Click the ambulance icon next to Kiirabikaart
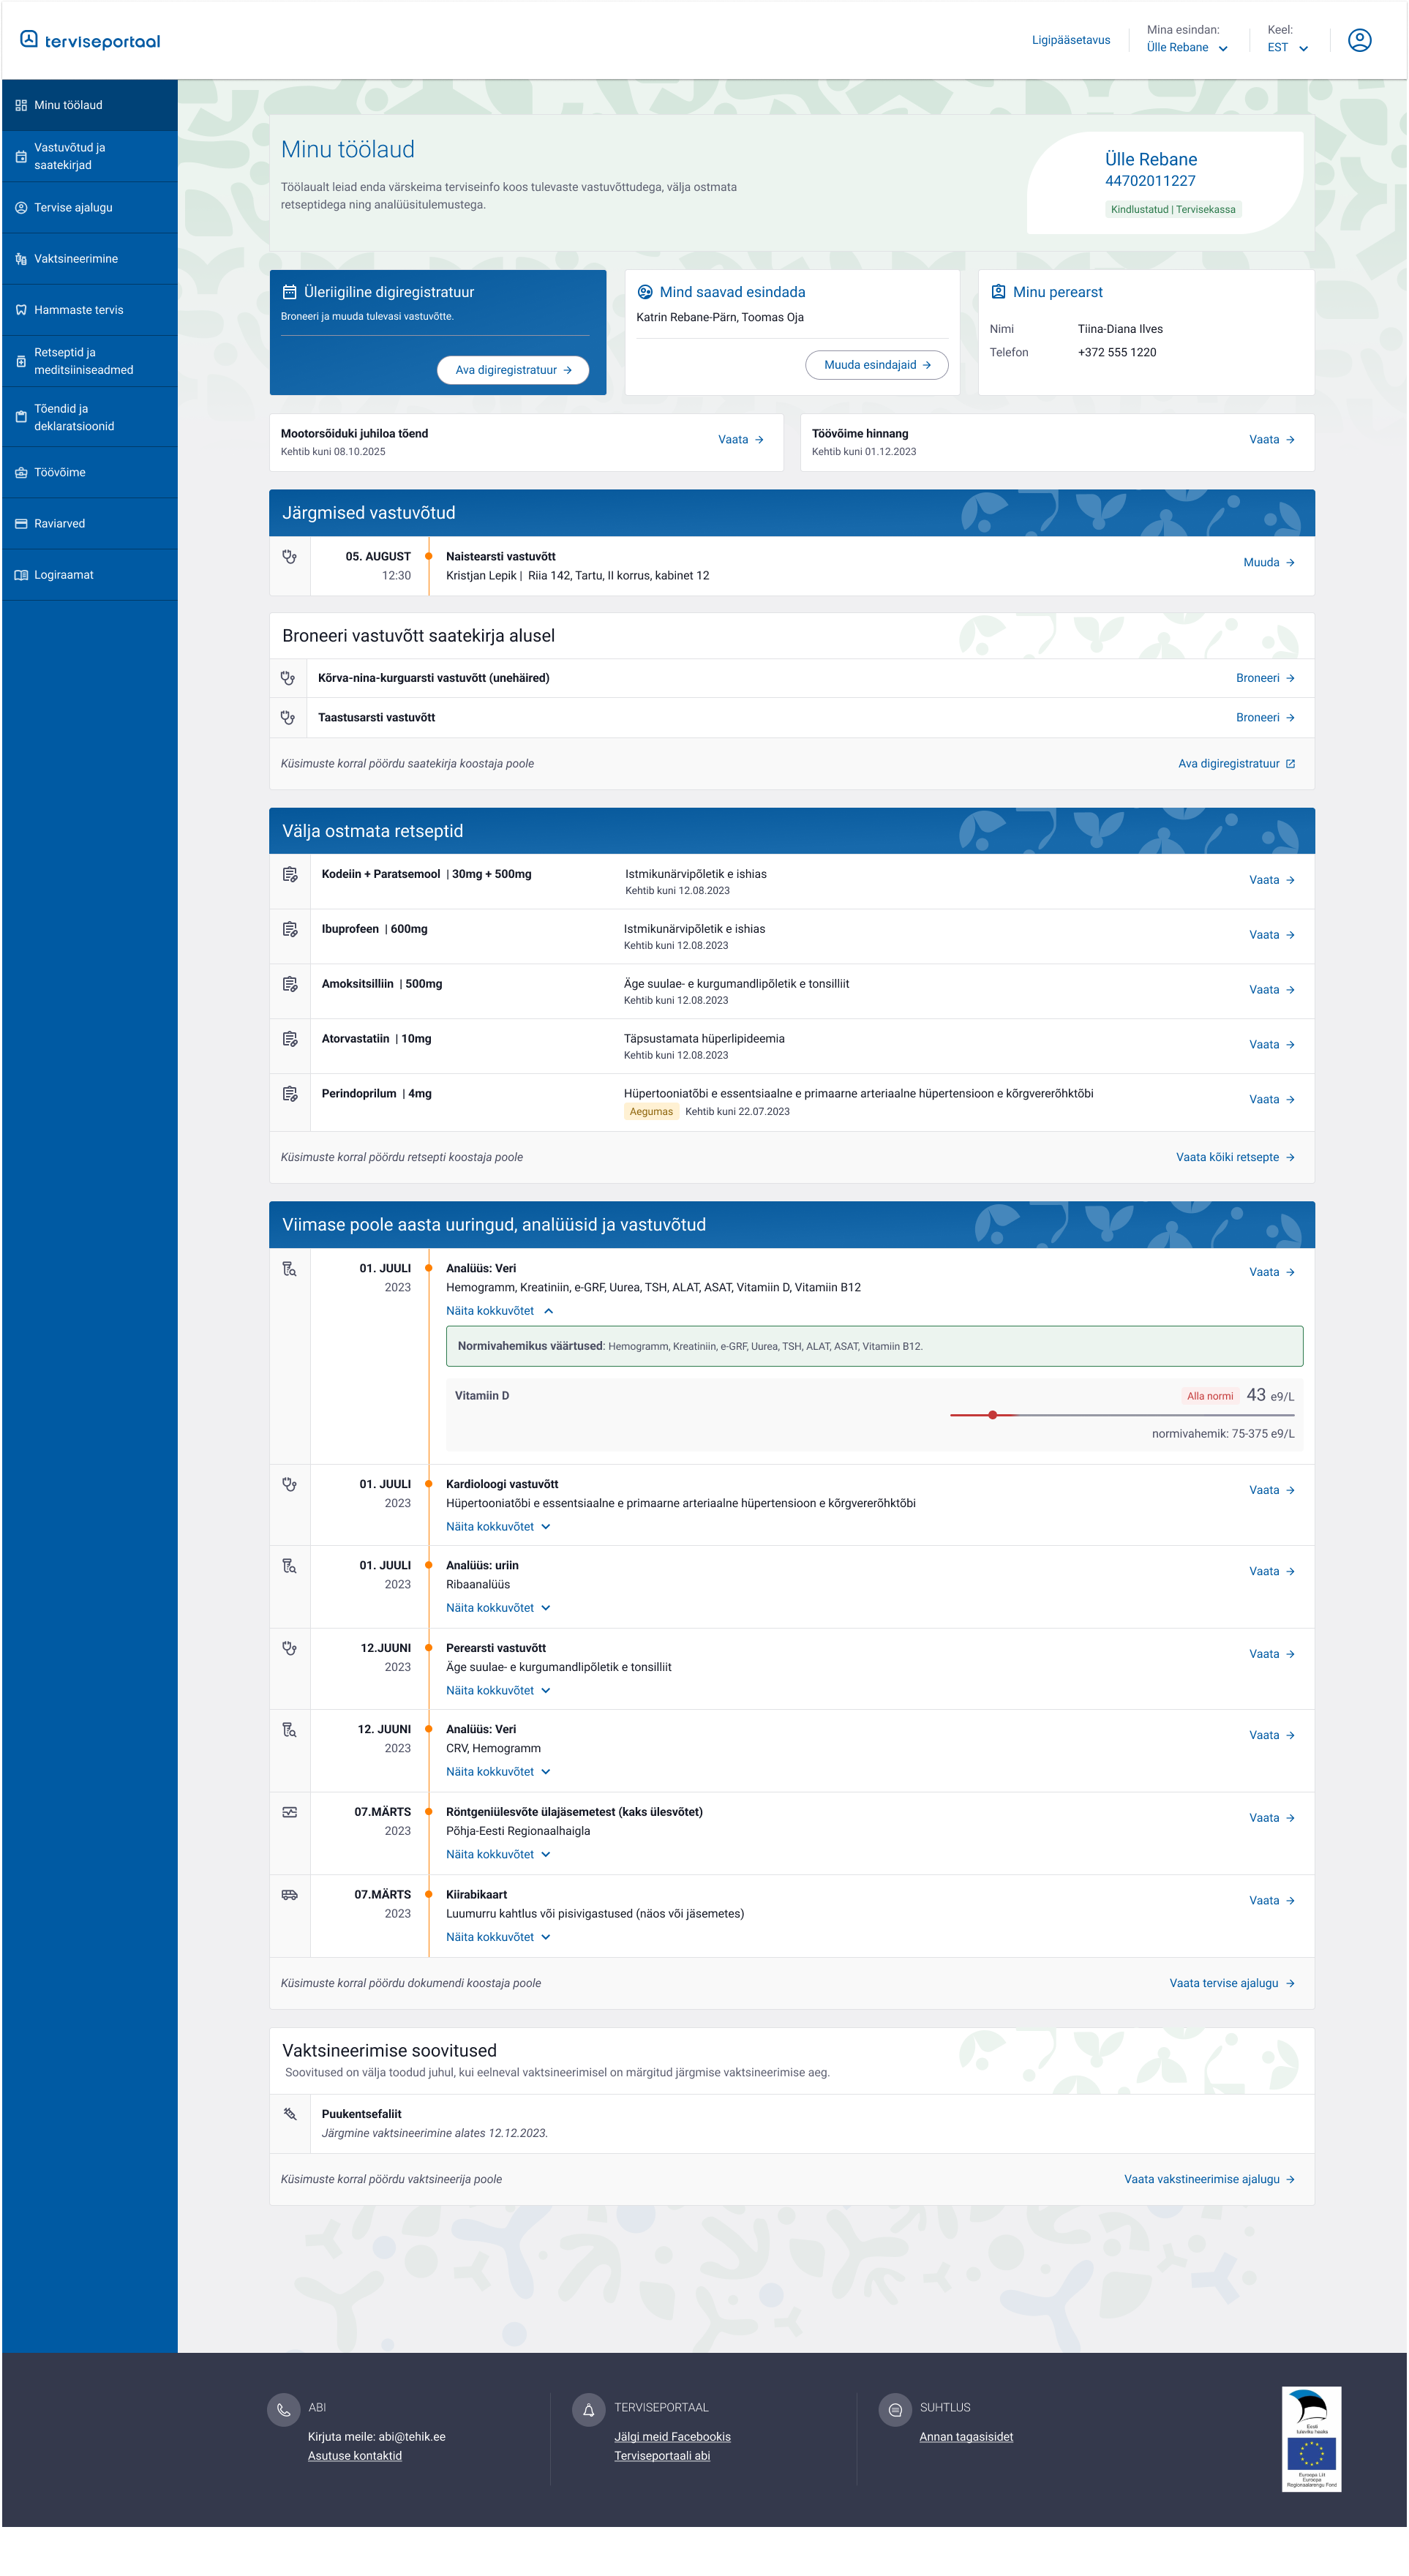This screenshot has width=1409, height=2576. pyautogui.click(x=290, y=1895)
